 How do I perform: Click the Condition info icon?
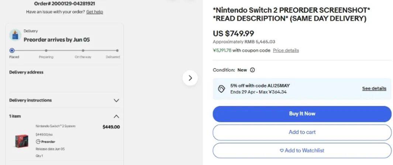(x=252, y=70)
